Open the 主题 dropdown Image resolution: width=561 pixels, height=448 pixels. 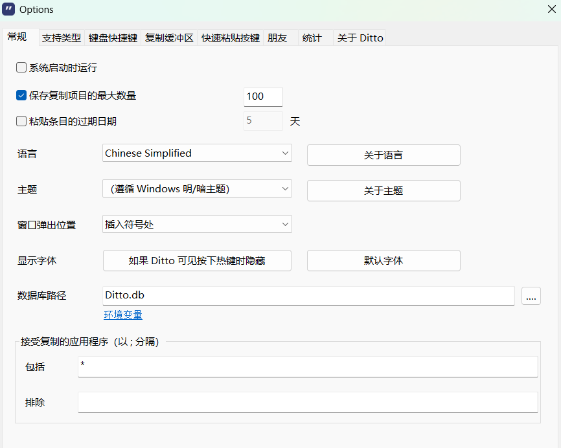tap(197, 188)
